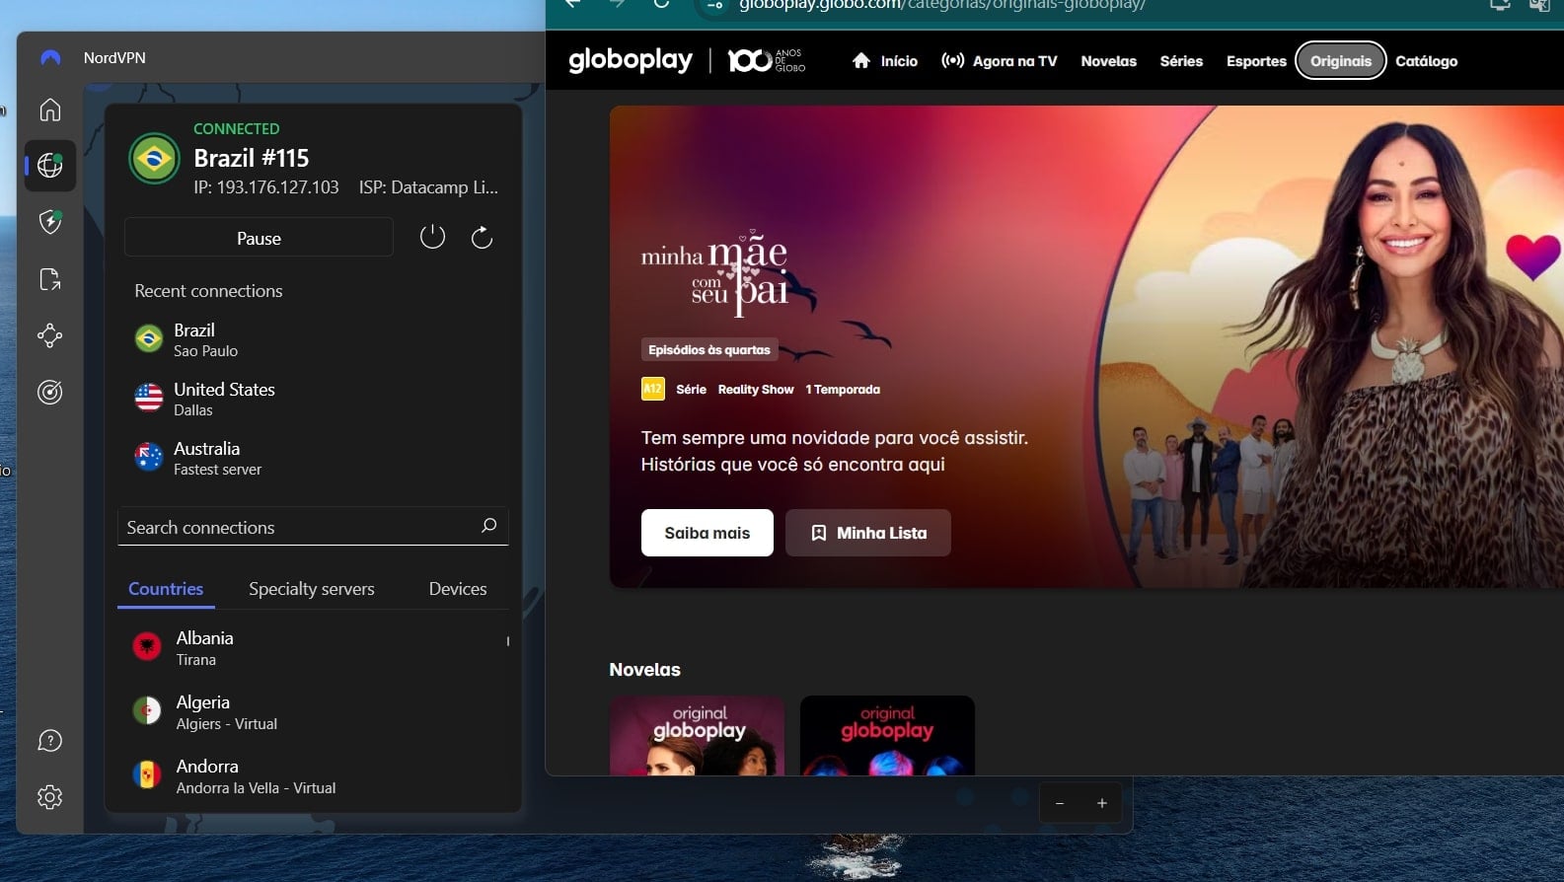Click the Reality Show genre label
The image size is (1564, 882).
click(x=756, y=390)
